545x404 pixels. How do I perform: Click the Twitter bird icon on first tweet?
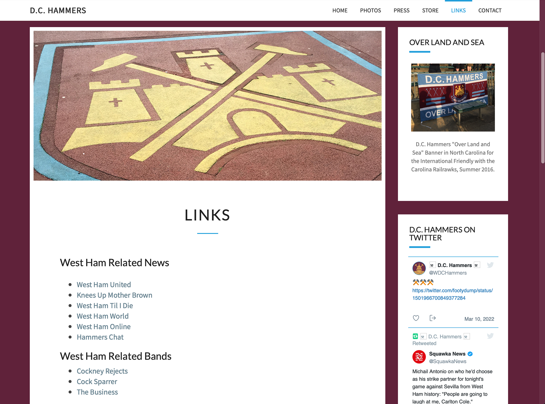tap(490, 265)
